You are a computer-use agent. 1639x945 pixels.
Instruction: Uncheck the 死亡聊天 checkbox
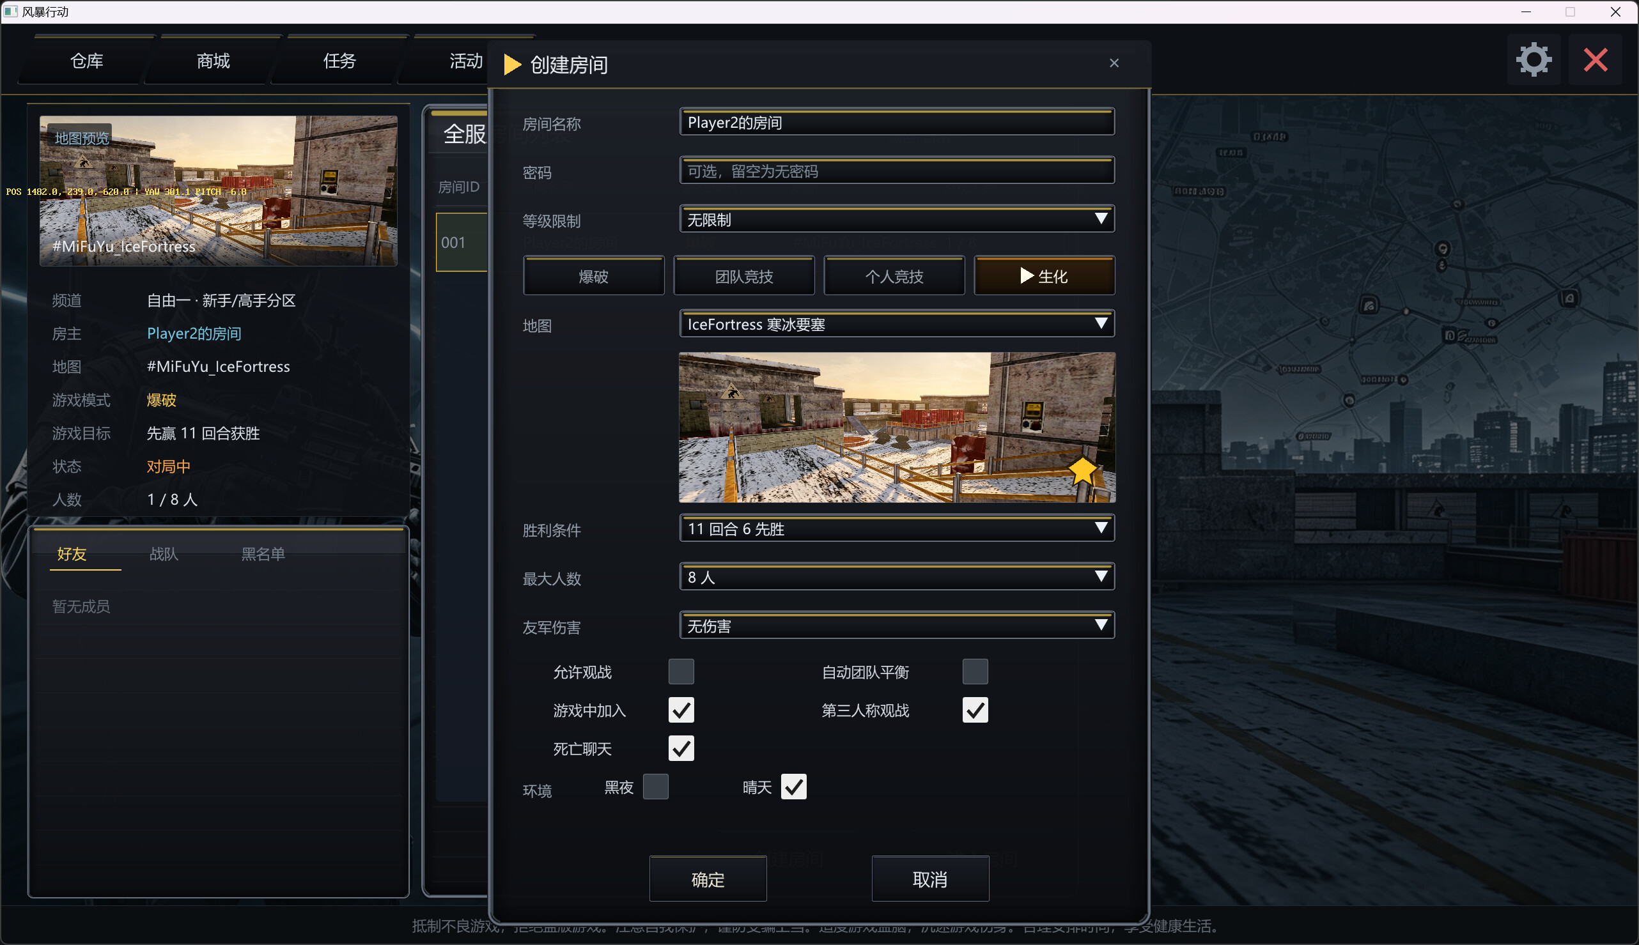coord(681,748)
